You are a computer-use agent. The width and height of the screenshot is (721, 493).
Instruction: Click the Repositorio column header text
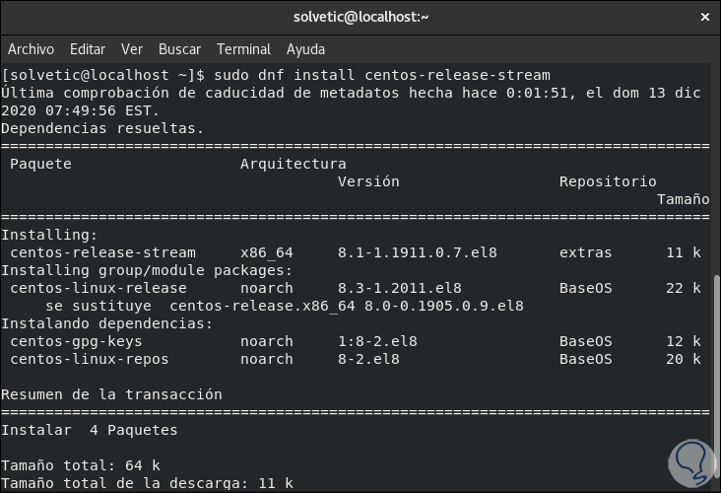(x=607, y=181)
